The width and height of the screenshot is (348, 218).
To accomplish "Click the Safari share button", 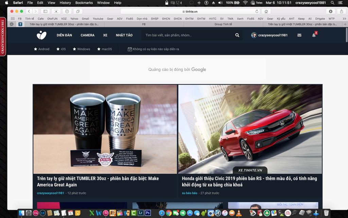I will 342,11.
